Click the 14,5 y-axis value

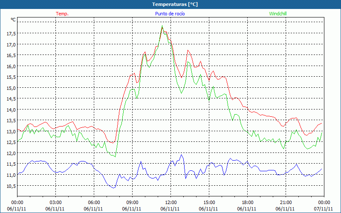11,99
